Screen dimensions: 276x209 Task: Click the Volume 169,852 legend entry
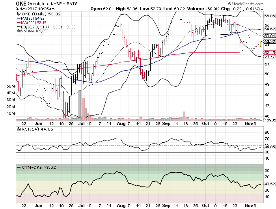[33, 31]
